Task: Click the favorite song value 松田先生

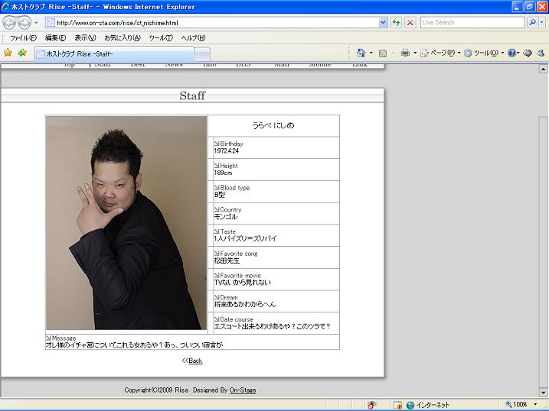Action: click(x=227, y=261)
